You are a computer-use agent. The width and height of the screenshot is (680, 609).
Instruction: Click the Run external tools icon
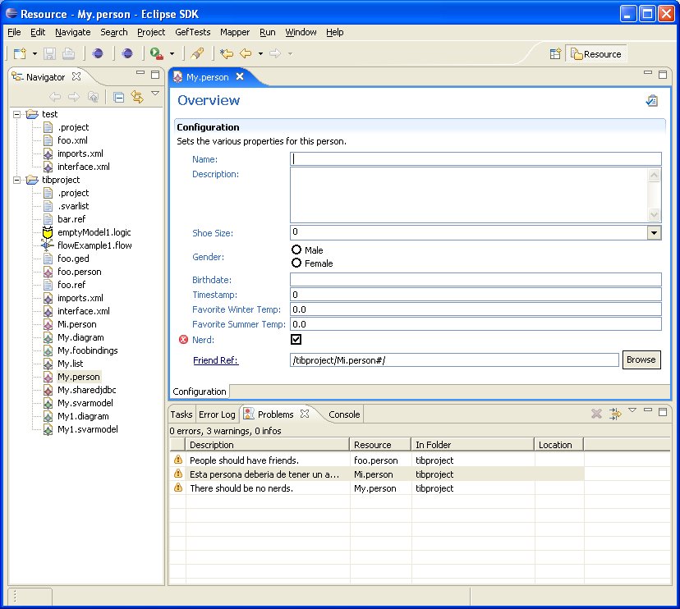click(x=154, y=54)
